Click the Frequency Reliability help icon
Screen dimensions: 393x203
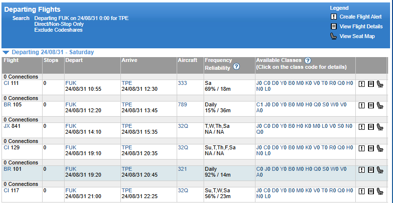coord(236,67)
